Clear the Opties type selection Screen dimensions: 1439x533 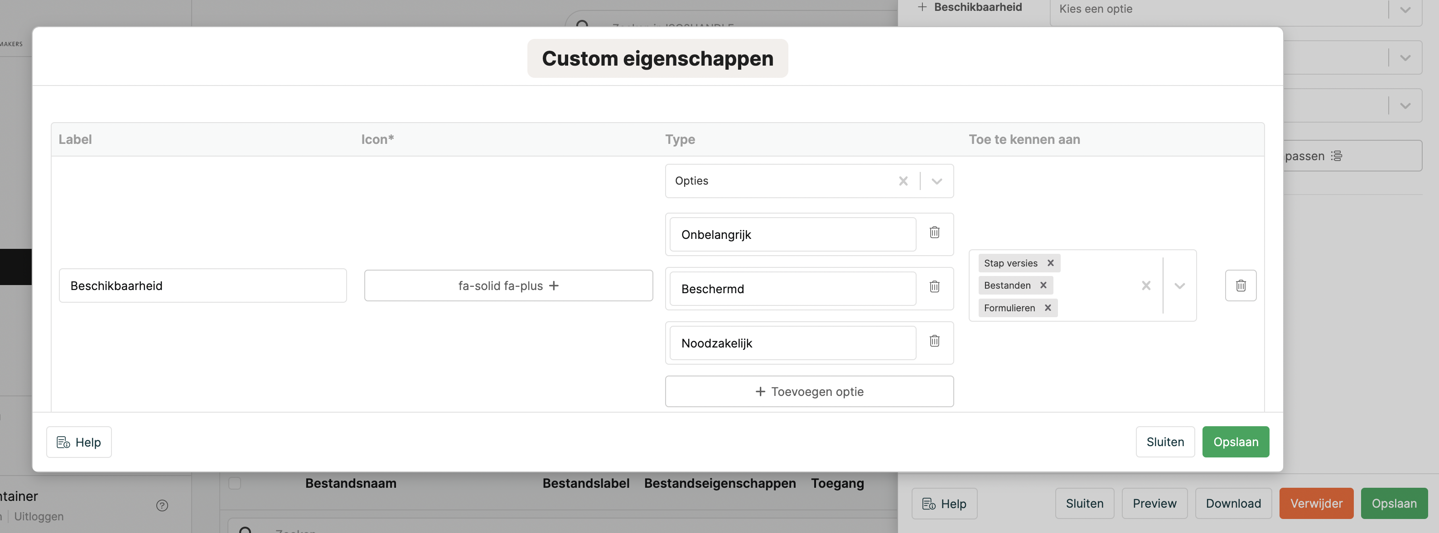point(903,181)
